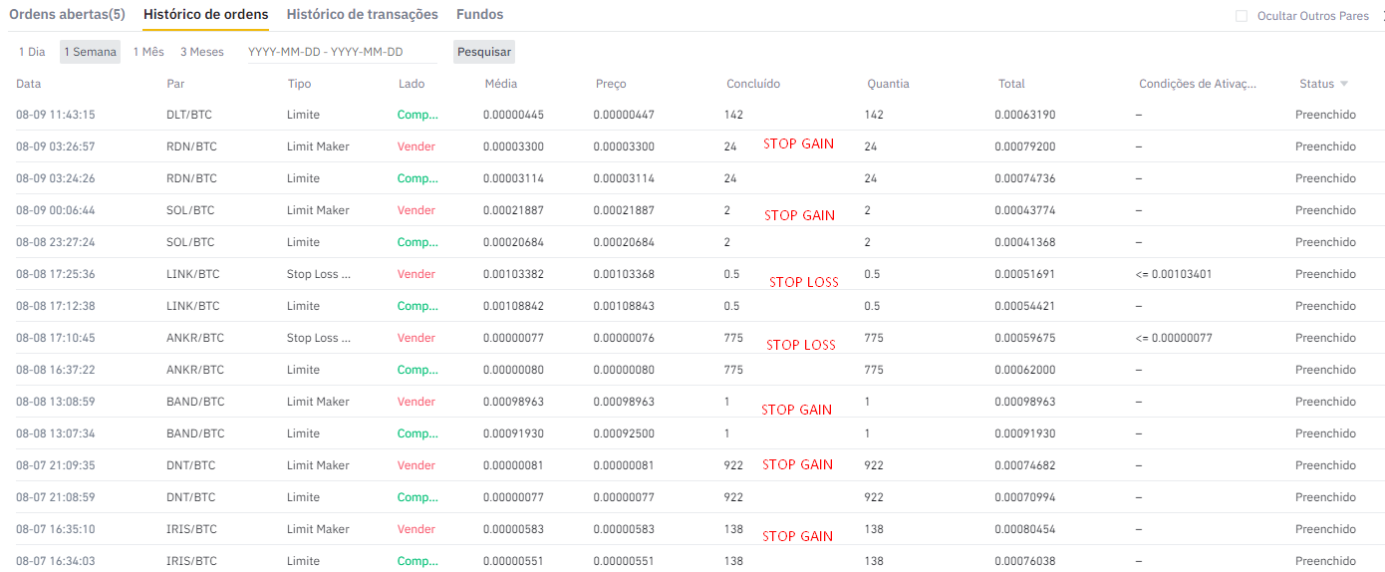Click LINK/BTC in the 17:12:38 row
This screenshot has width=1385, height=572.
point(193,306)
